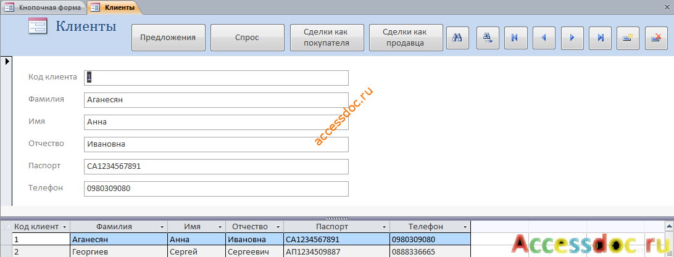
Task: Click the delete record icon
Action: click(656, 38)
